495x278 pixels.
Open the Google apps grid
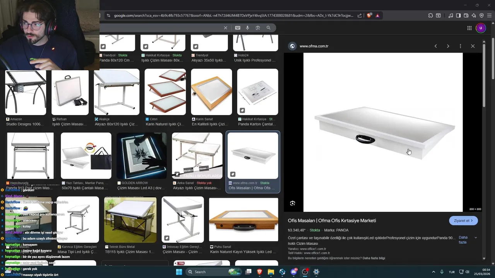pos(469,28)
